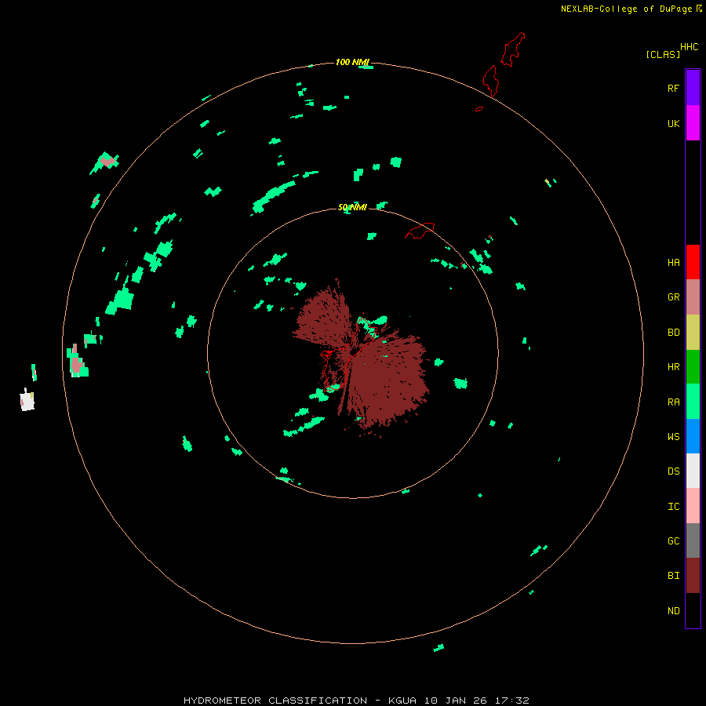Click the white dry snow echo patch
Image resolution: width=706 pixels, height=706 pixels.
pyautogui.click(x=27, y=400)
